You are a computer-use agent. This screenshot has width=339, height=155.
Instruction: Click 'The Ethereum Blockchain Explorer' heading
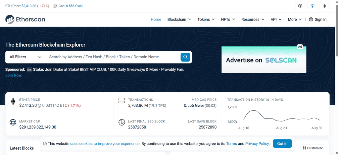tap(45, 45)
